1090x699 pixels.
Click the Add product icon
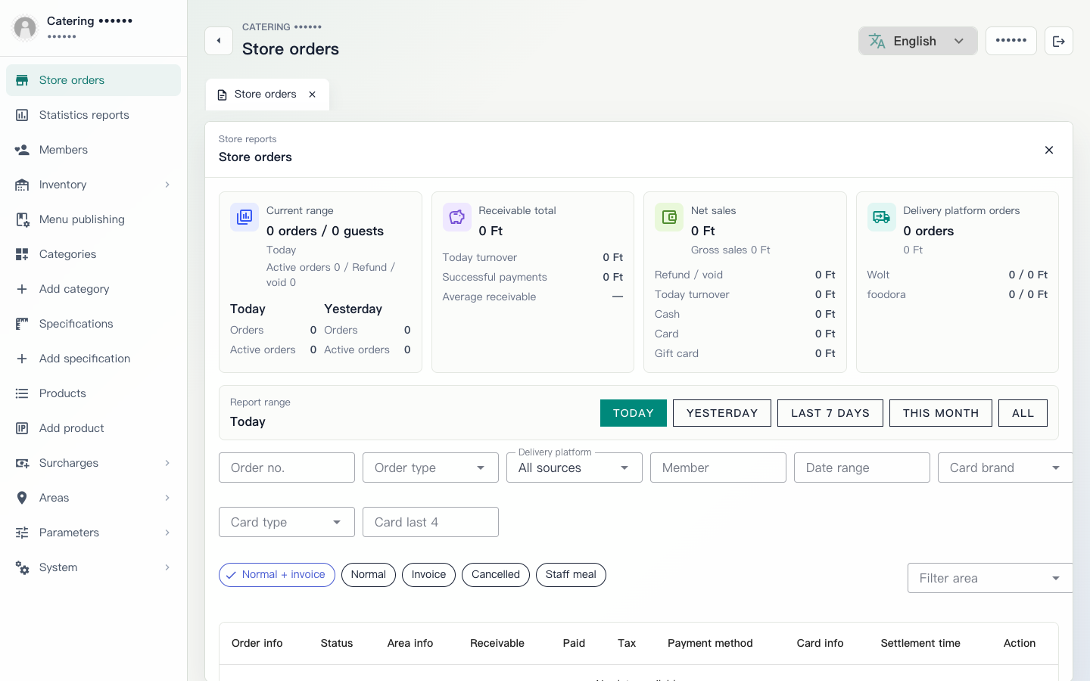point(22,428)
